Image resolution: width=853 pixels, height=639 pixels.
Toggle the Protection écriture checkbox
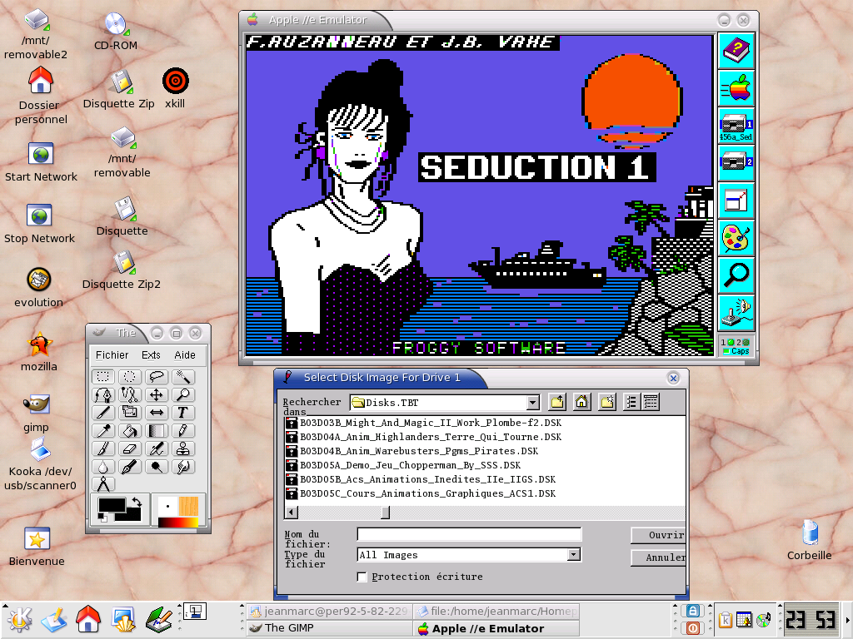pos(362,577)
